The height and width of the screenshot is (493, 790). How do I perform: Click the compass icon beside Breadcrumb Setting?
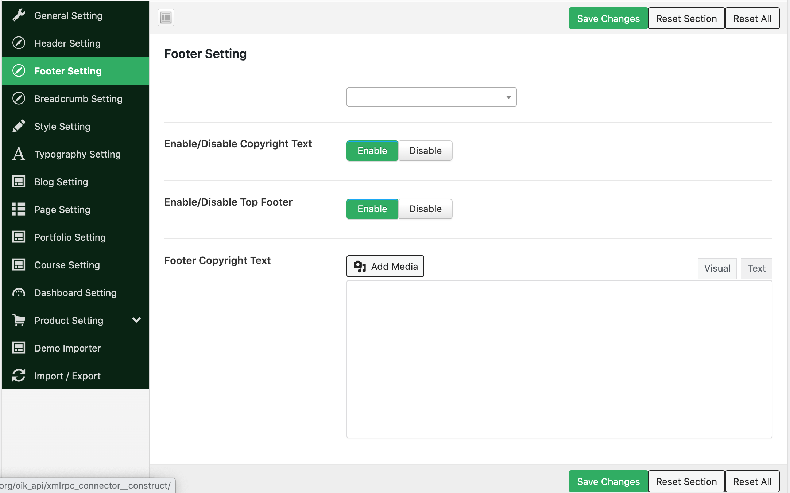point(19,98)
